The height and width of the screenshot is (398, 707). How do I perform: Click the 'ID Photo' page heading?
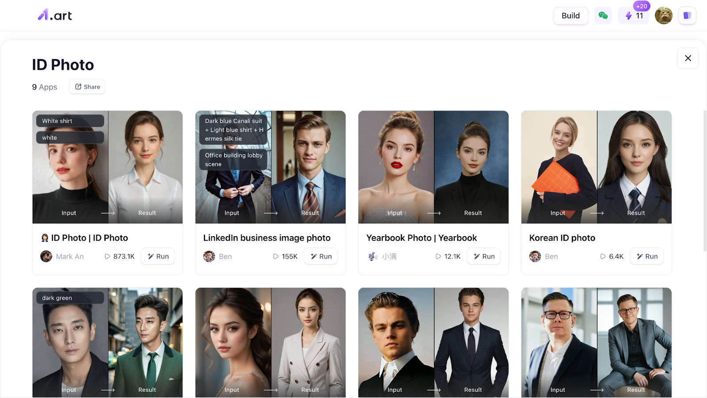[x=63, y=65]
